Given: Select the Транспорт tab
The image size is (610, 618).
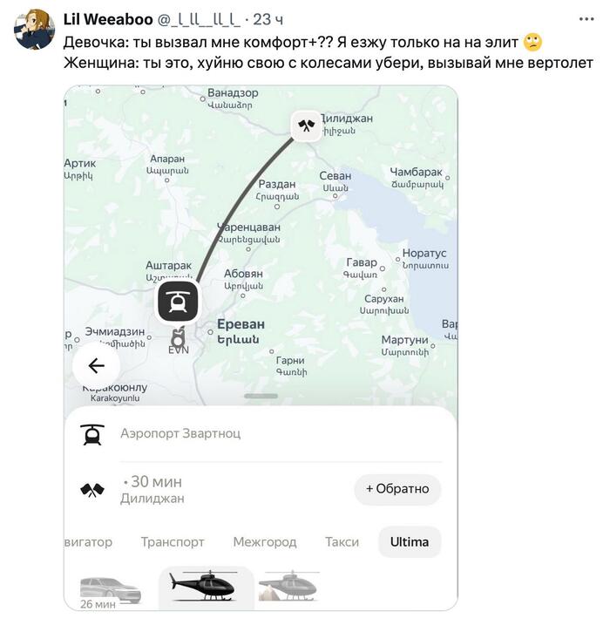Looking at the screenshot, I should tap(173, 542).
